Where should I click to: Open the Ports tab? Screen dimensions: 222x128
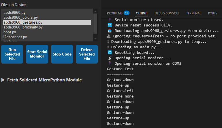click(x=212, y=13)
